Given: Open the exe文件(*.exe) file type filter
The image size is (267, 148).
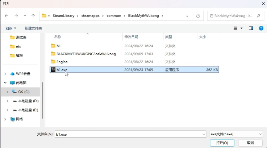Looking at the screenshot, I should (236, 134).
